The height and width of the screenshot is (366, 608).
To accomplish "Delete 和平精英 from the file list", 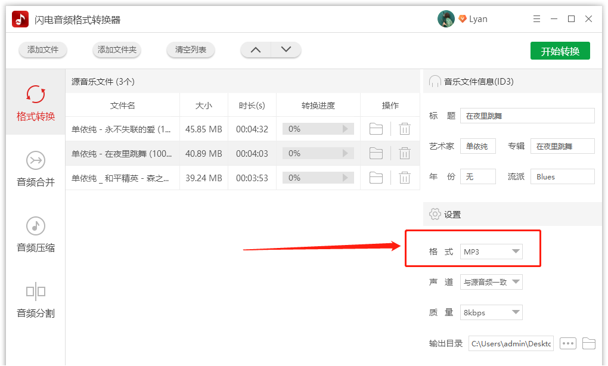I will coord(405,177).
